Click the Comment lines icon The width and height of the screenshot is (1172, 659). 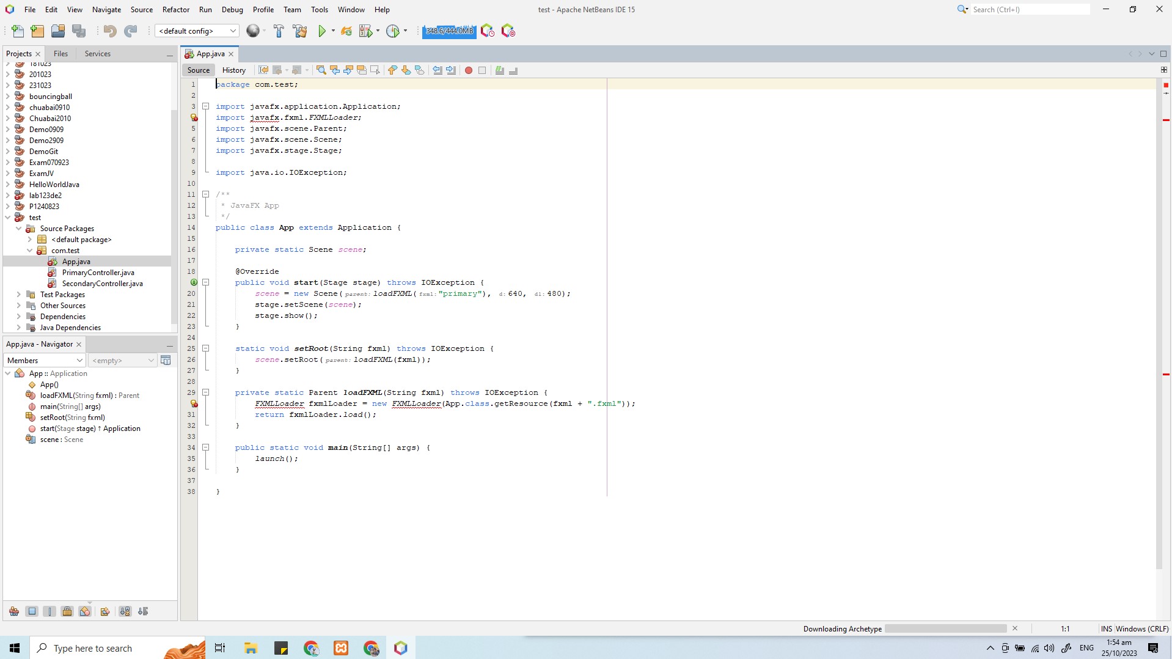[x=500, y=70]
